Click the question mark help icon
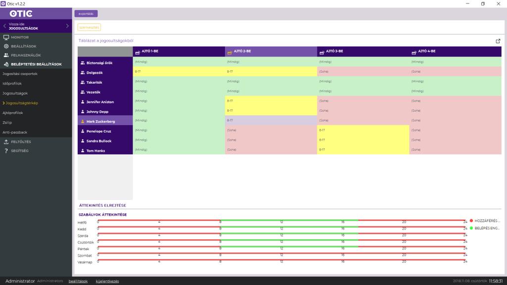 pos(6,151)
